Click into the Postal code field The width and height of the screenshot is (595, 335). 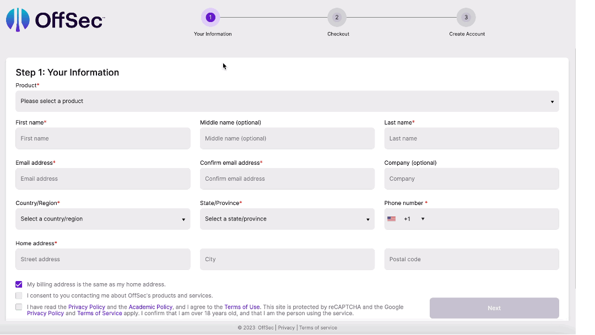pos(471,259)
